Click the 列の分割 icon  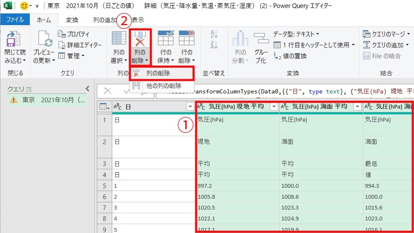pos(240,39)
